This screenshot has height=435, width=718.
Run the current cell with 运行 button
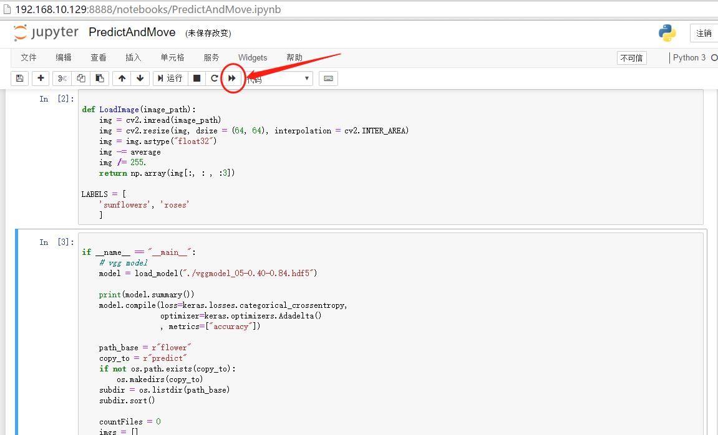click(170, 79)
